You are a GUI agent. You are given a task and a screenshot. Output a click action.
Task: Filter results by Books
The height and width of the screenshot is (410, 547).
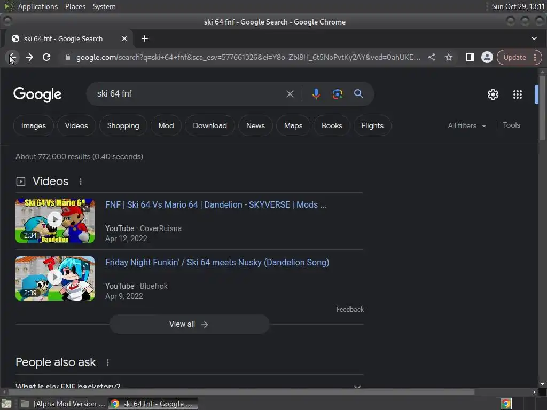332,125
